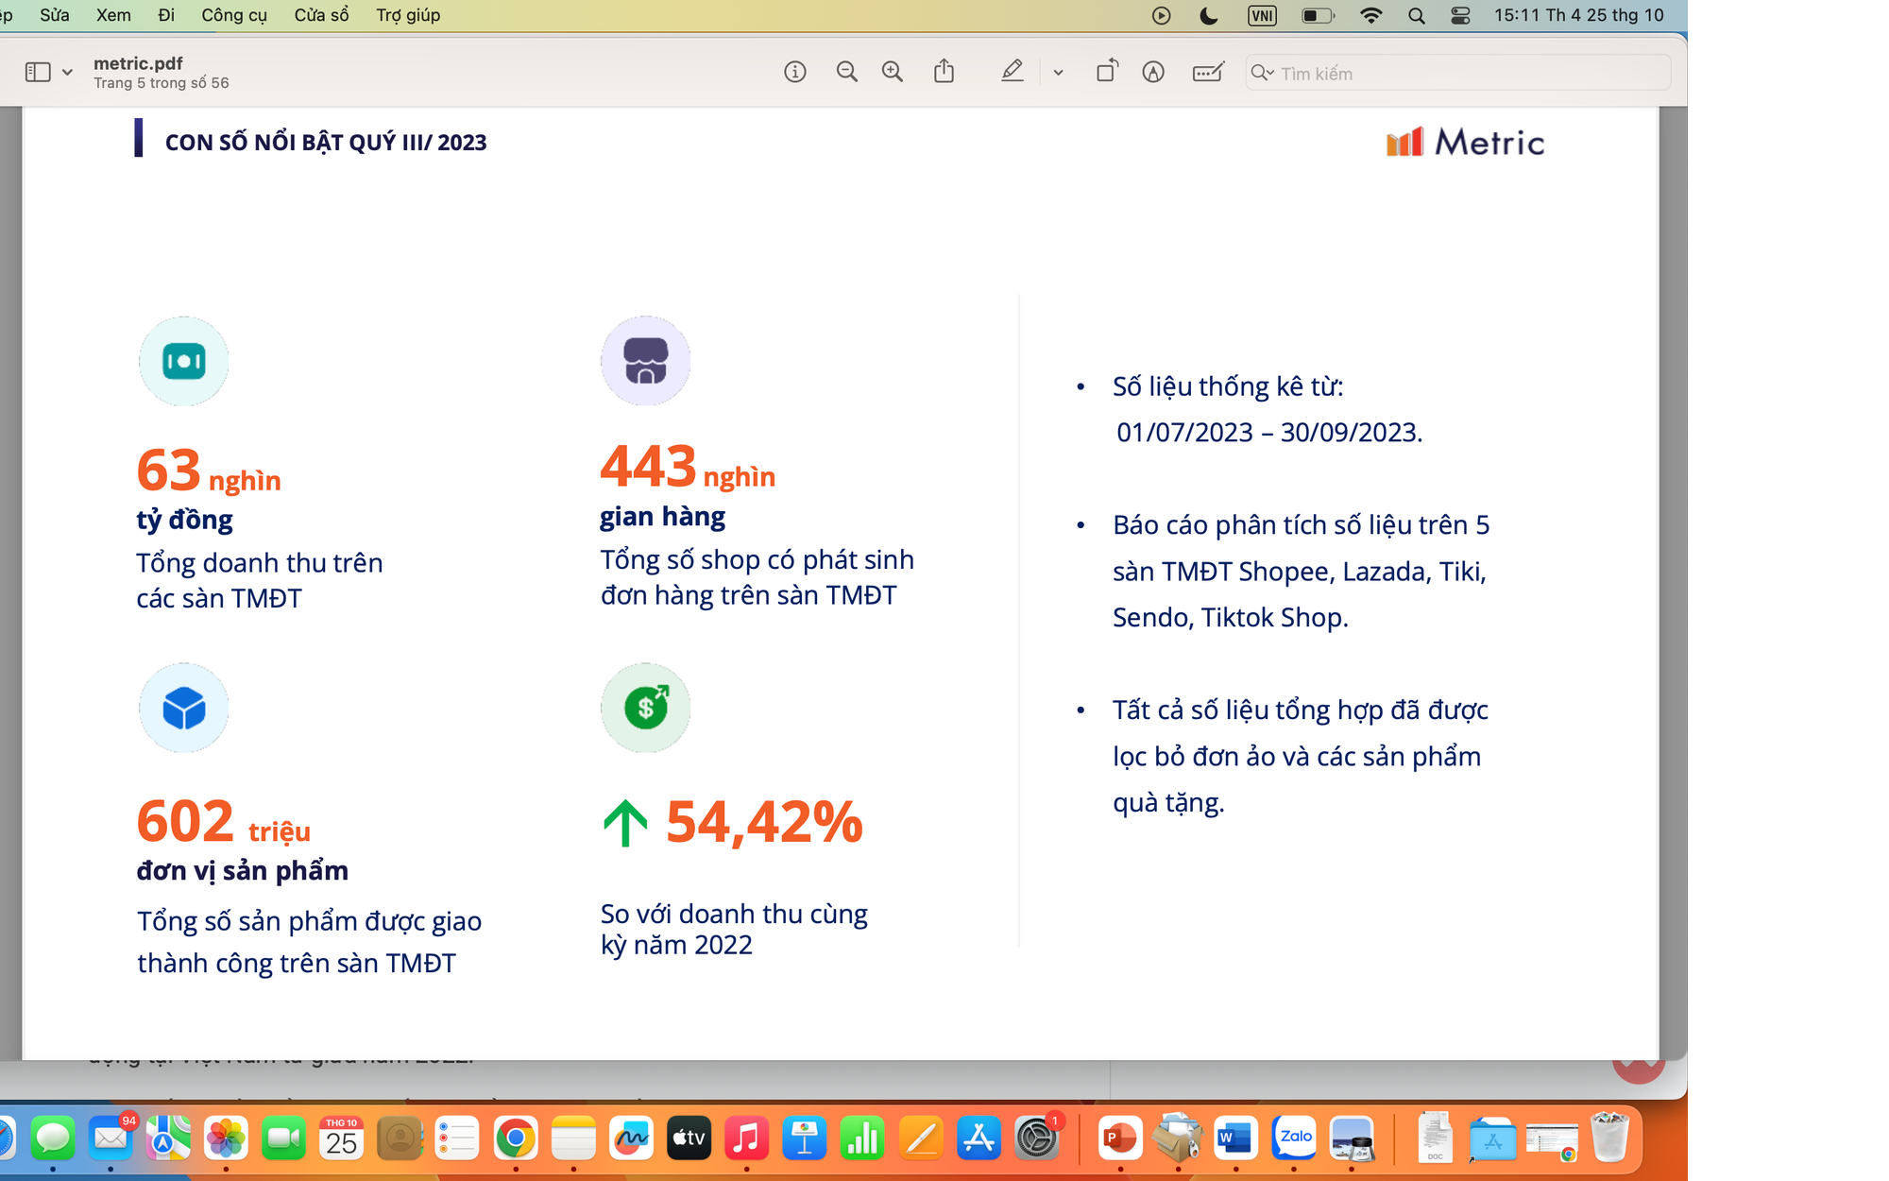
Task: Open the Công cụ menu
Action: pos(234,15)
